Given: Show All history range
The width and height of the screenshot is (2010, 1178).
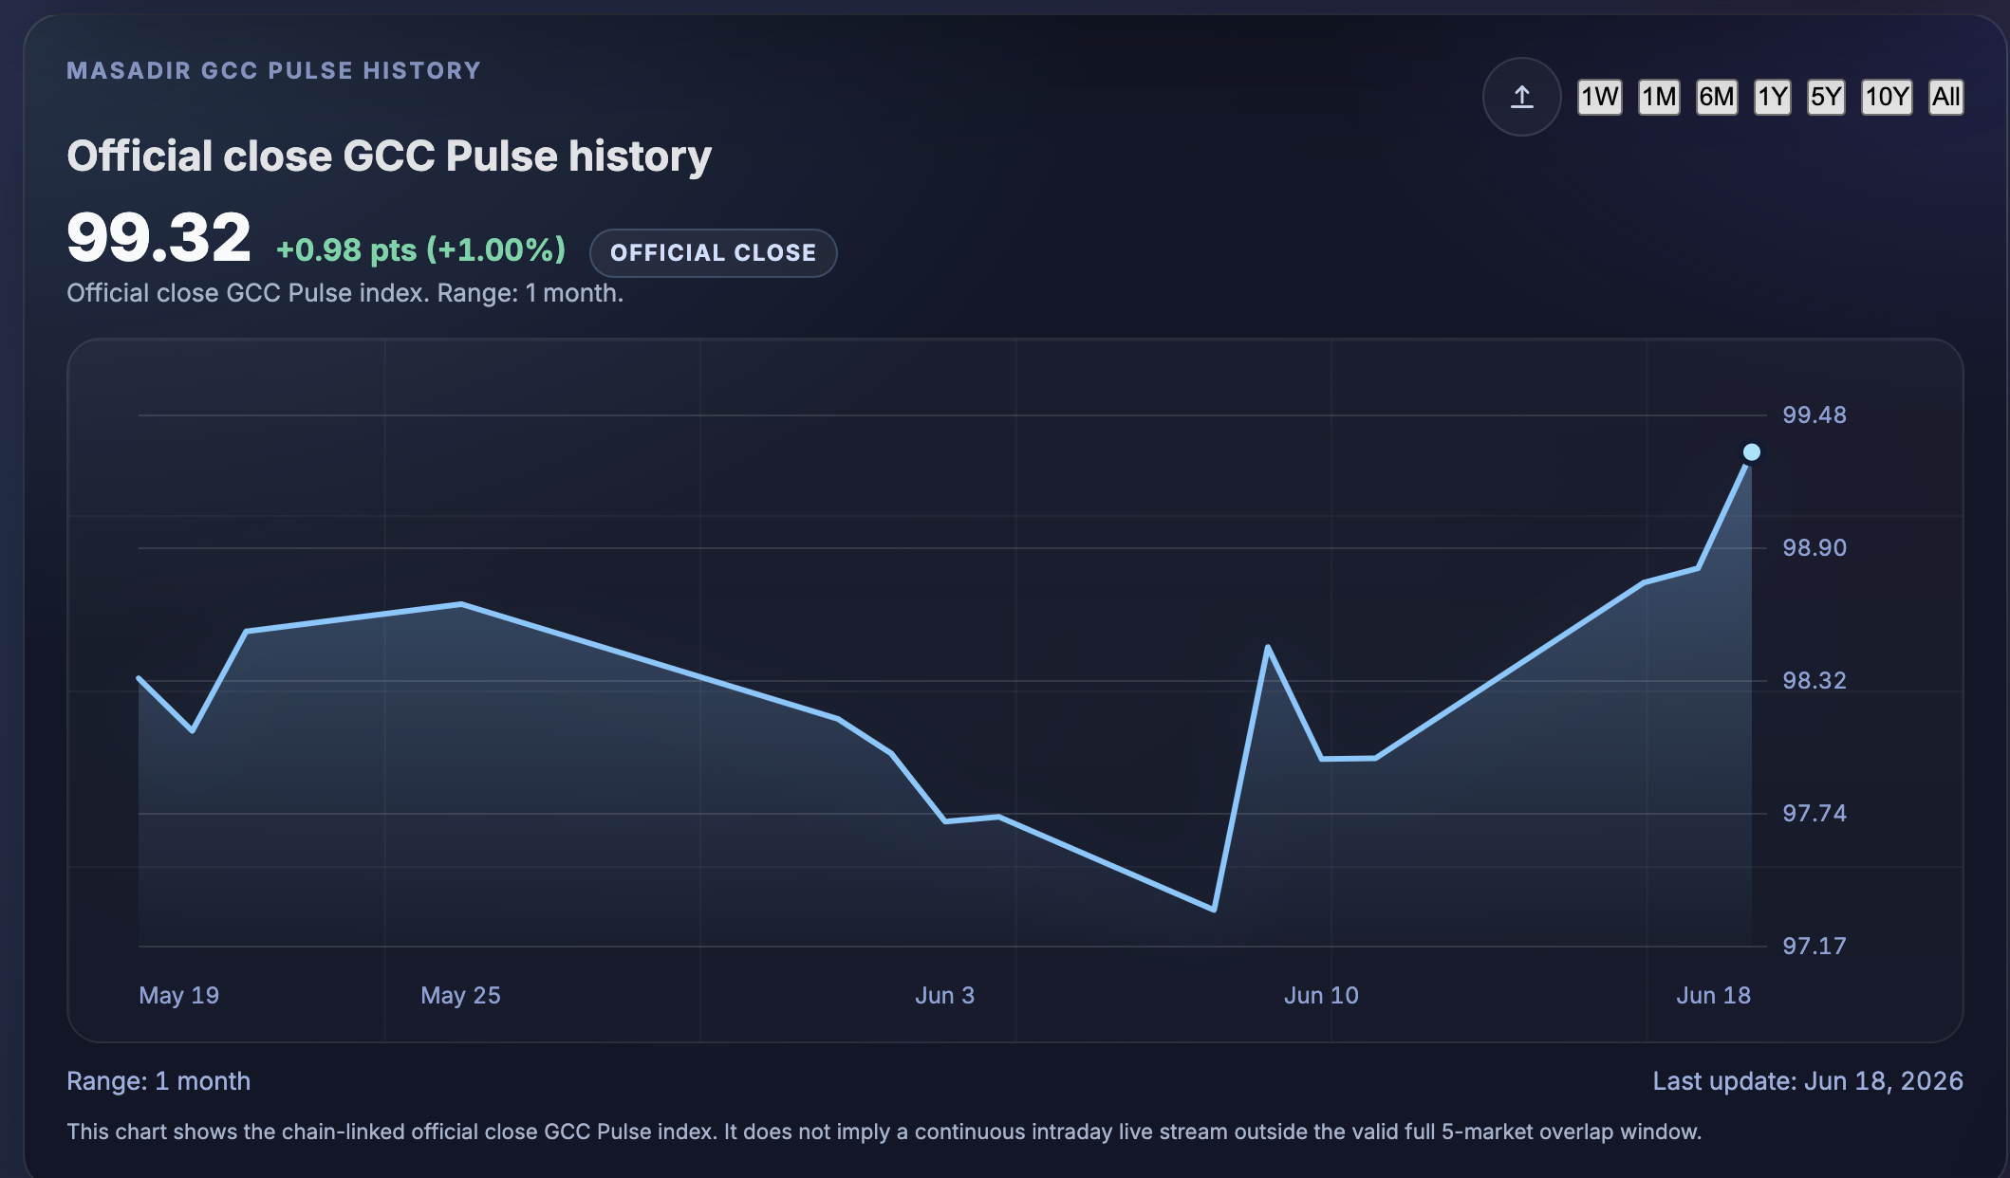Looking at the screenshot, I should pos(1945,97).
